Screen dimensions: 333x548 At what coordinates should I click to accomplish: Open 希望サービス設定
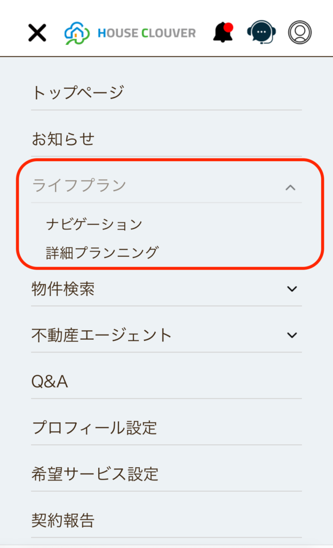coord(95,474)
